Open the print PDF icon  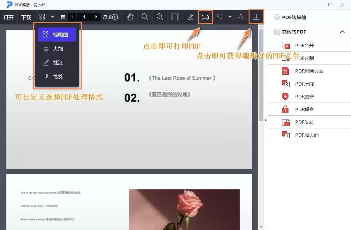tap(205, 17)
